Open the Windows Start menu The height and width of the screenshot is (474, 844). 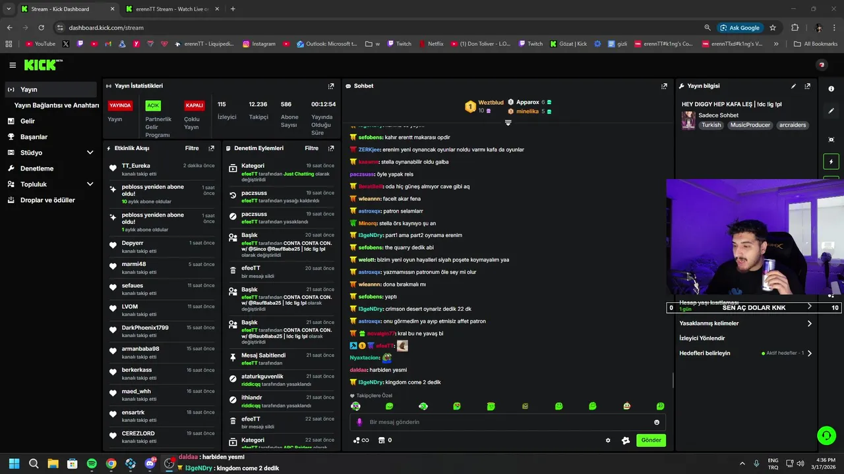pyautogui.click(x=14, y=463)
